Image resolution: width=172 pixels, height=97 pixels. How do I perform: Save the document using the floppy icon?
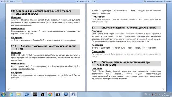2,1
